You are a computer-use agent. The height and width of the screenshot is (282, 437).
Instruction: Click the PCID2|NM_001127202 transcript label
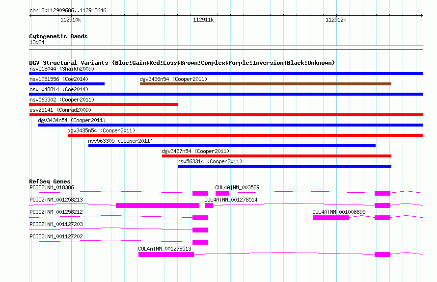point(56,236)
